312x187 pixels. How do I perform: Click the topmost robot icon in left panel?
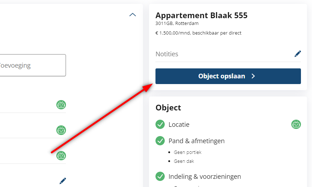coord(61,105)
